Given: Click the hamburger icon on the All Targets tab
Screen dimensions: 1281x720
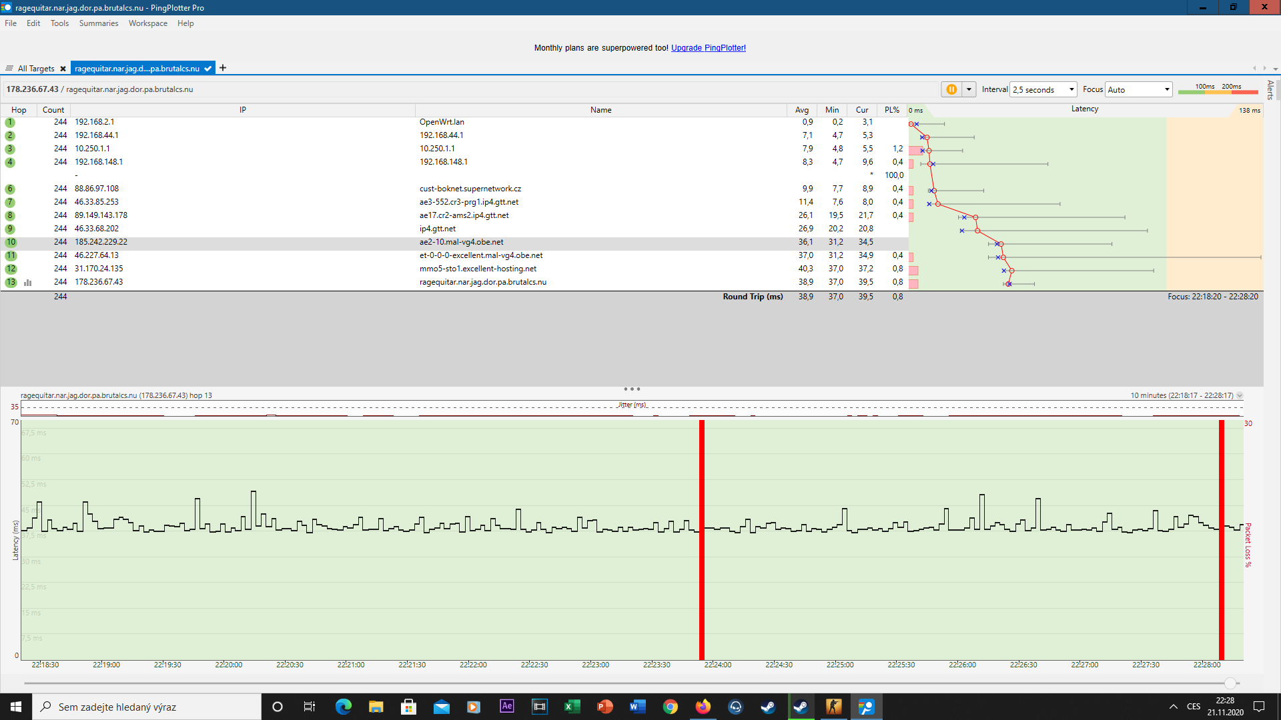Looking at the screenshot, I should click(9, 69).
